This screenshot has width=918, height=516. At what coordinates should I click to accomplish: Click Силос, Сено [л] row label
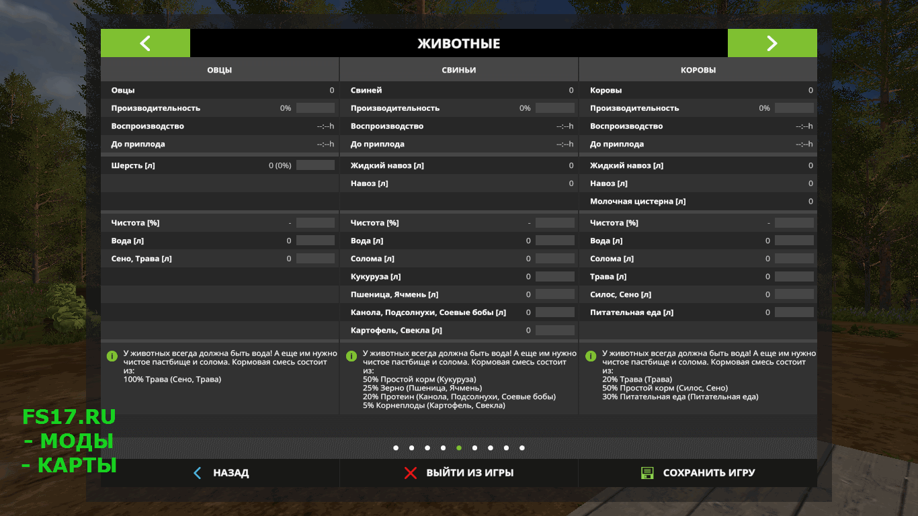(x=620, y=294)
